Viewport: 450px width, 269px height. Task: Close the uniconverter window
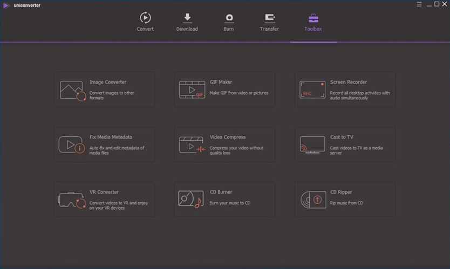pyautogui.click(x=445, y=4)
